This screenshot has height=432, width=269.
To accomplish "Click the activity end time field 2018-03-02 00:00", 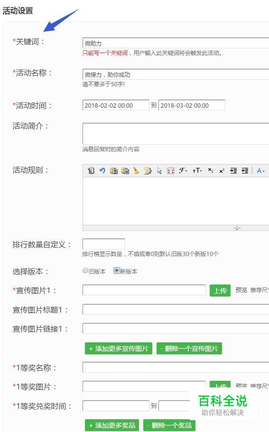I will click(x=192, y=105).
